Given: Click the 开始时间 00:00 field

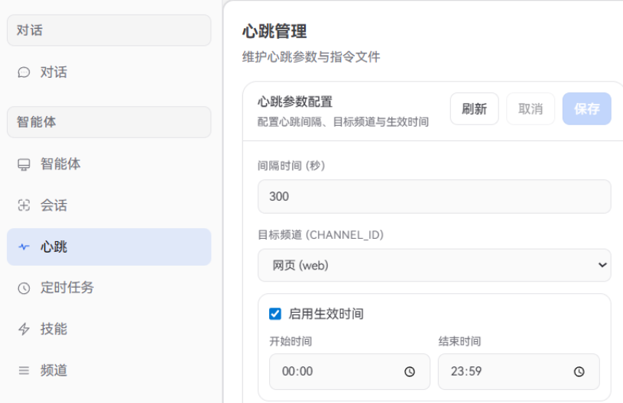Looking at the screenshot, I should click(349, 372).
